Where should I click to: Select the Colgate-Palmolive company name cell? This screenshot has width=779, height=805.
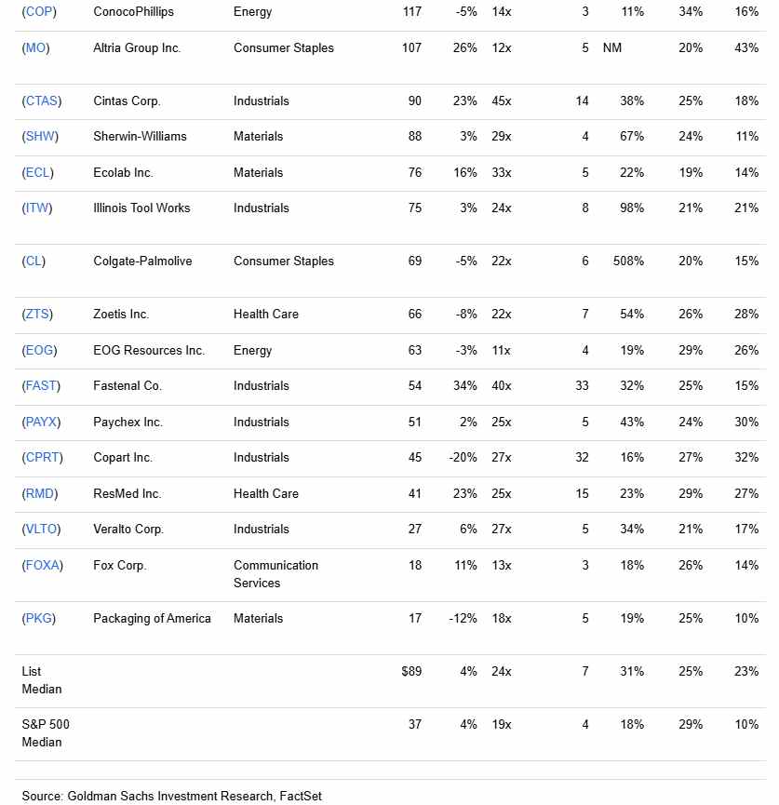click(x=142, y=261)
